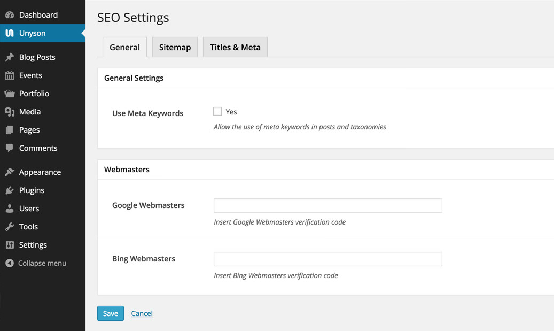Focus the Bing Webmasters verification field
The image size is (554, 331).
tap(328, 259)
